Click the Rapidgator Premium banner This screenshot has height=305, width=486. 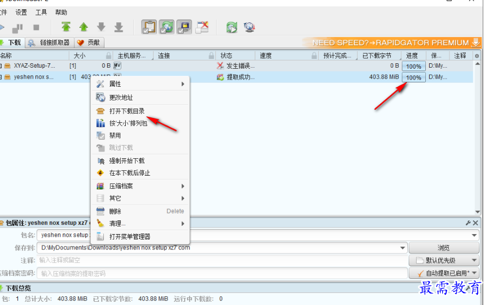coord(392,43)
